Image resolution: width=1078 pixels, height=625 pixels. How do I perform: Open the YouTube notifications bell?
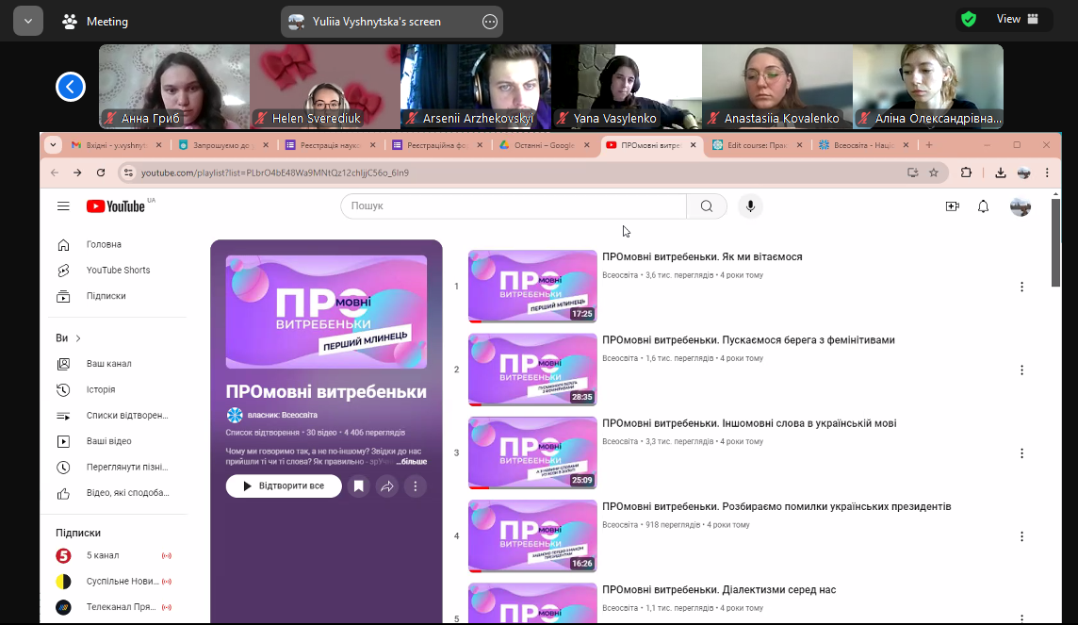pyautogui.click(x=983, y=206)
